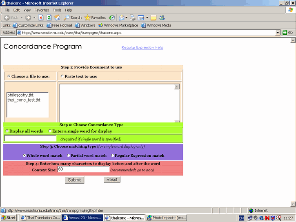Viewport: 296px width, 222px height.
Task: Click the shield antivirus tray icon
Action: pyautogui.click(x=273, y=218)
